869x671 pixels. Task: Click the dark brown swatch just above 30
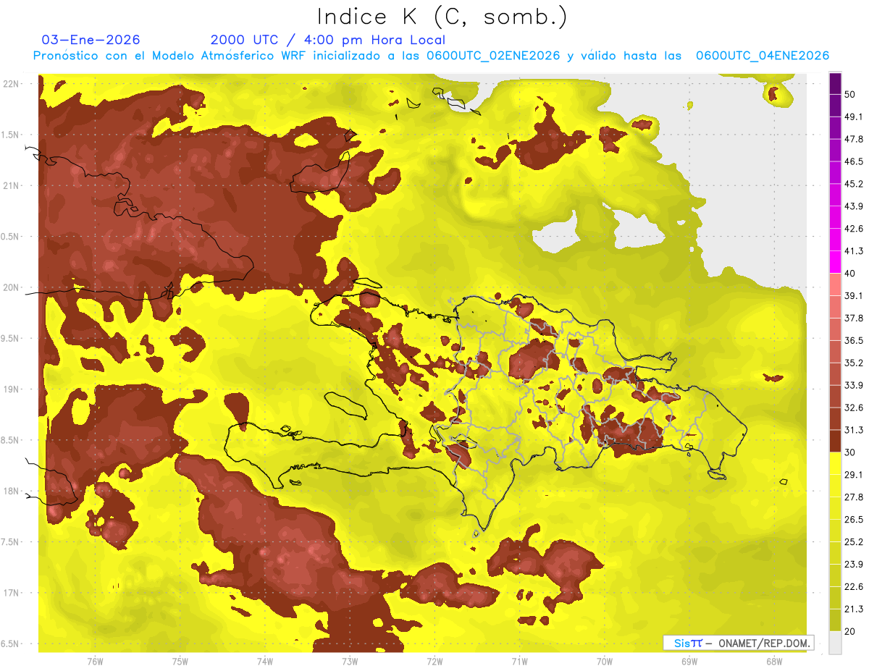click(835, 441)
